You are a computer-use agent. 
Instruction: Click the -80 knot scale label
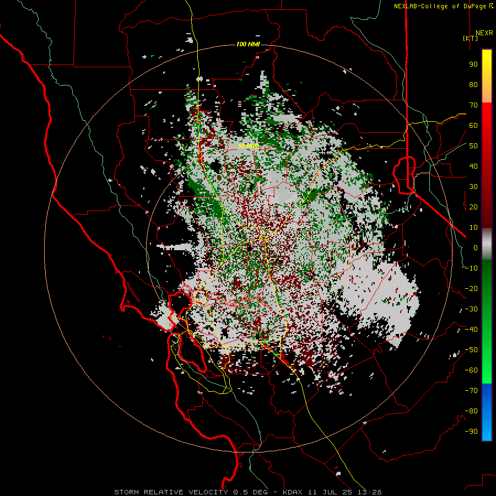click(471, 411)
